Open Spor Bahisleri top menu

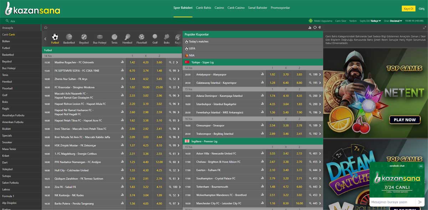tap(183, 8)
